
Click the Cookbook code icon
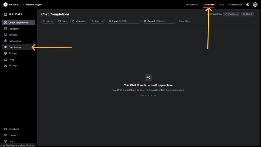[x=5, y=129]
